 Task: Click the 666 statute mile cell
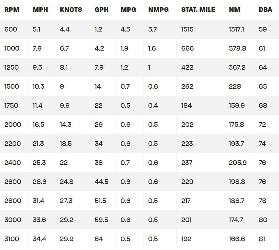click(187, 48)
